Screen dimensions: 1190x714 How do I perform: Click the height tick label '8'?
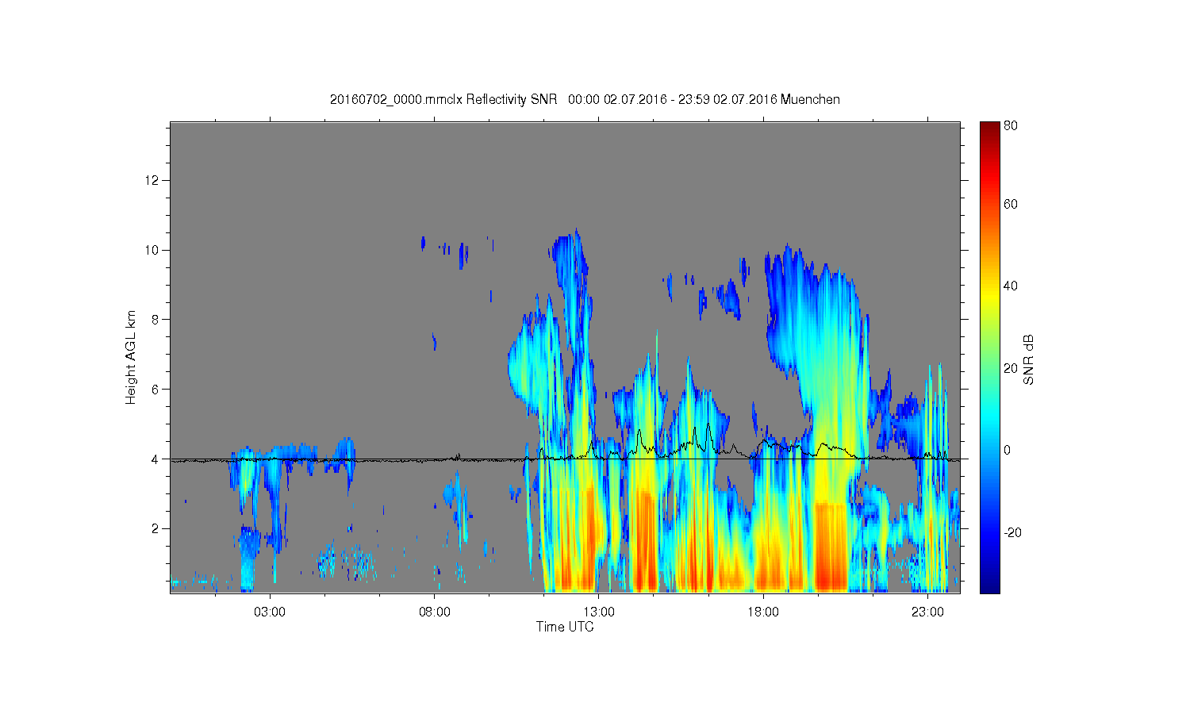[155, 320]
